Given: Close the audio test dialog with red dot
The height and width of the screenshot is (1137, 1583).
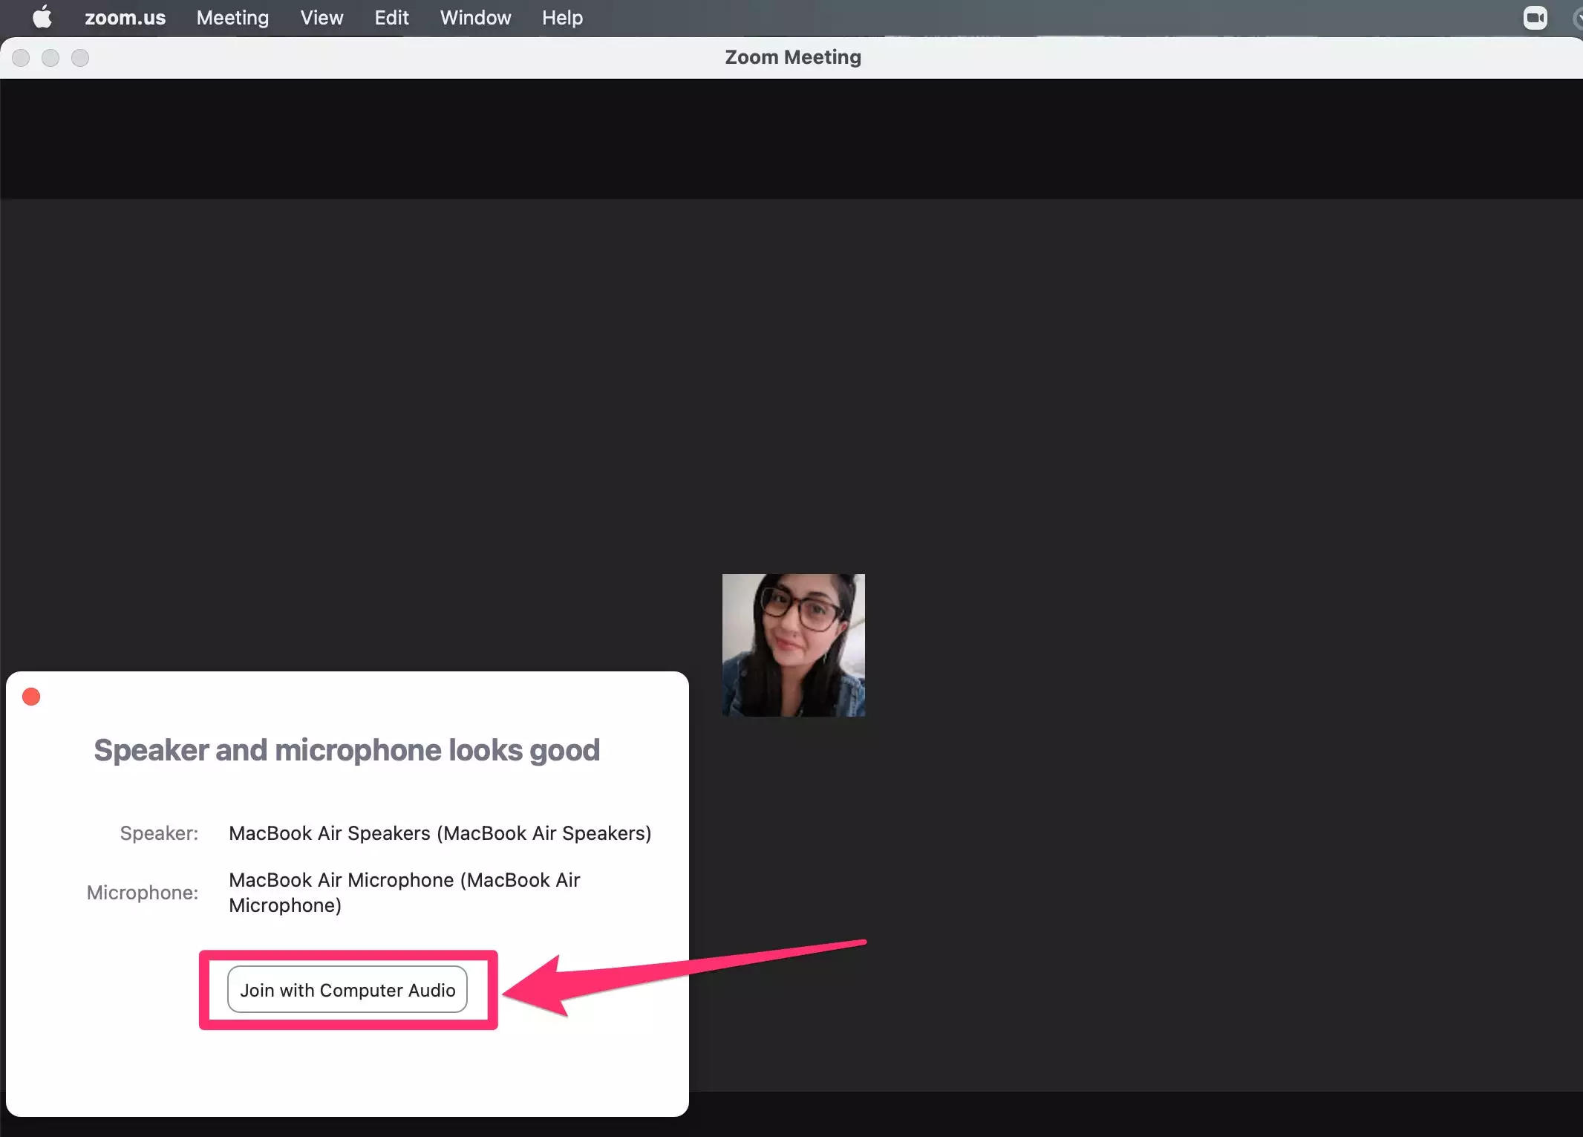Looking at the screenshot, I should pyautogui.click(x=31, y=697).
